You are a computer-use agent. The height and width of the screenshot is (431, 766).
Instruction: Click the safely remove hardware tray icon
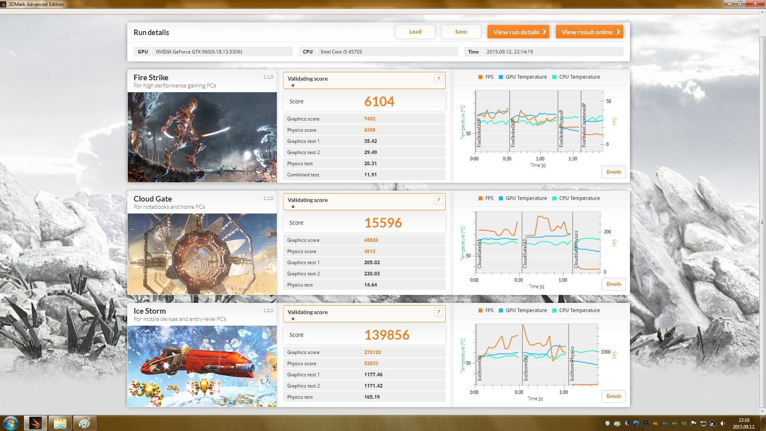[x=617, y=423]
